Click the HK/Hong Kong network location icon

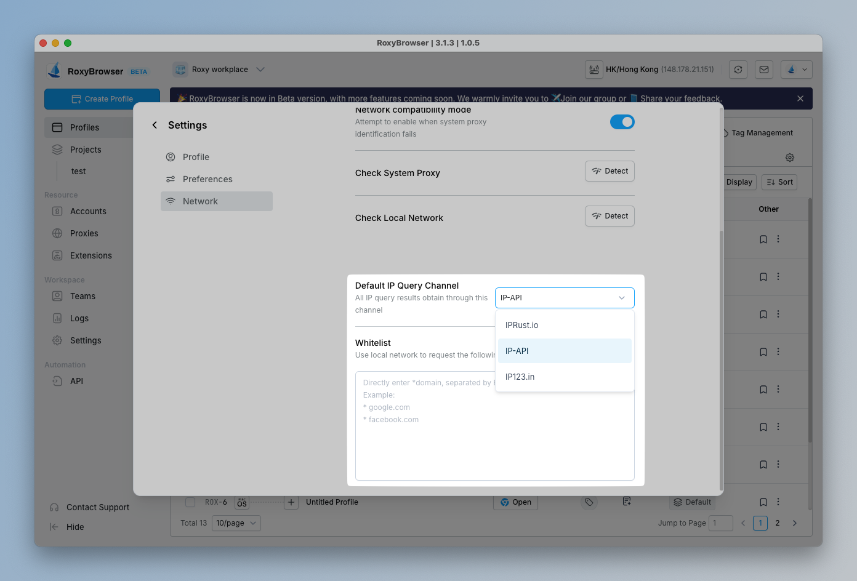[x=593, y=70]
